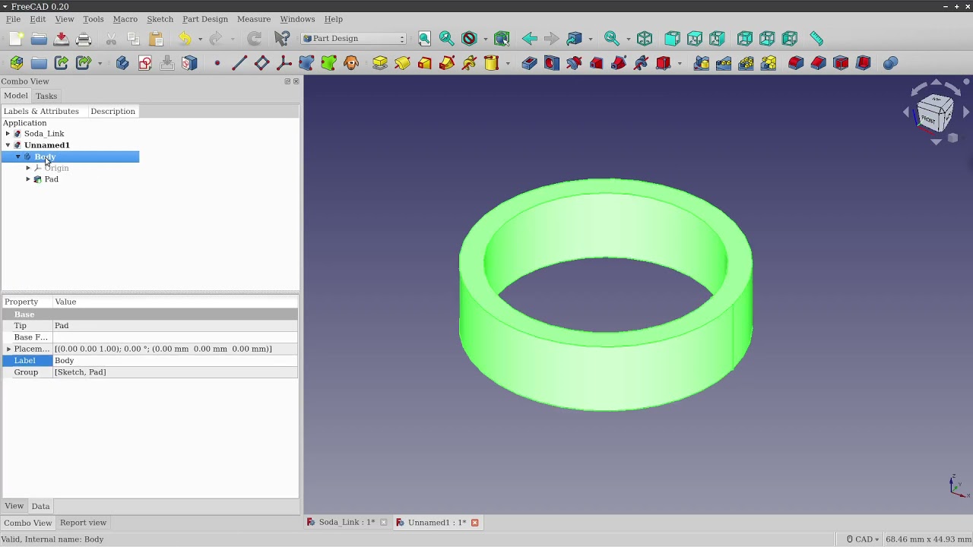Select the Measure distance ruler icon
Viewport: 973px width, 547px height.
(816, 39)
